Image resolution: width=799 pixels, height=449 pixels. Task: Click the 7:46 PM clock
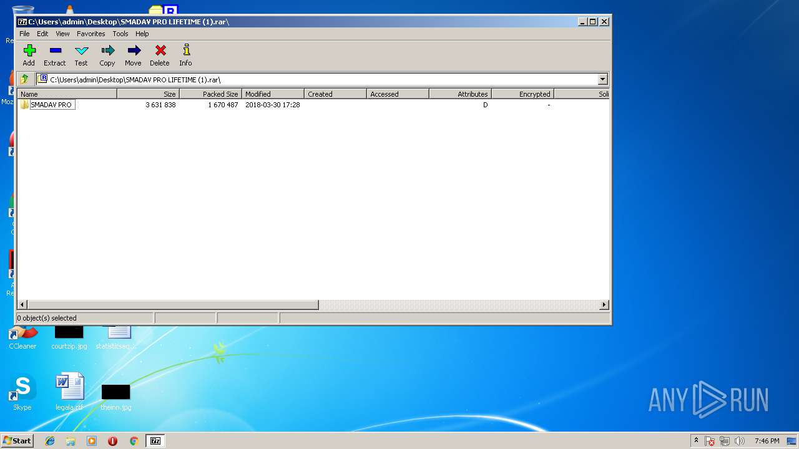[x=767, y=441]
